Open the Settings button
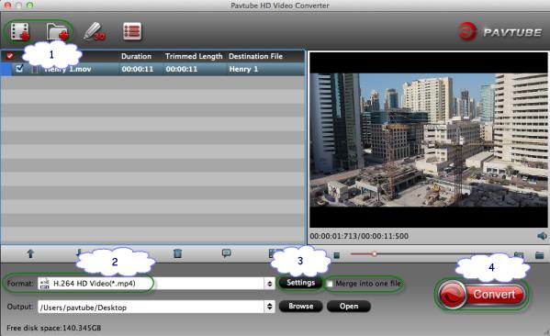 (300, 283)
